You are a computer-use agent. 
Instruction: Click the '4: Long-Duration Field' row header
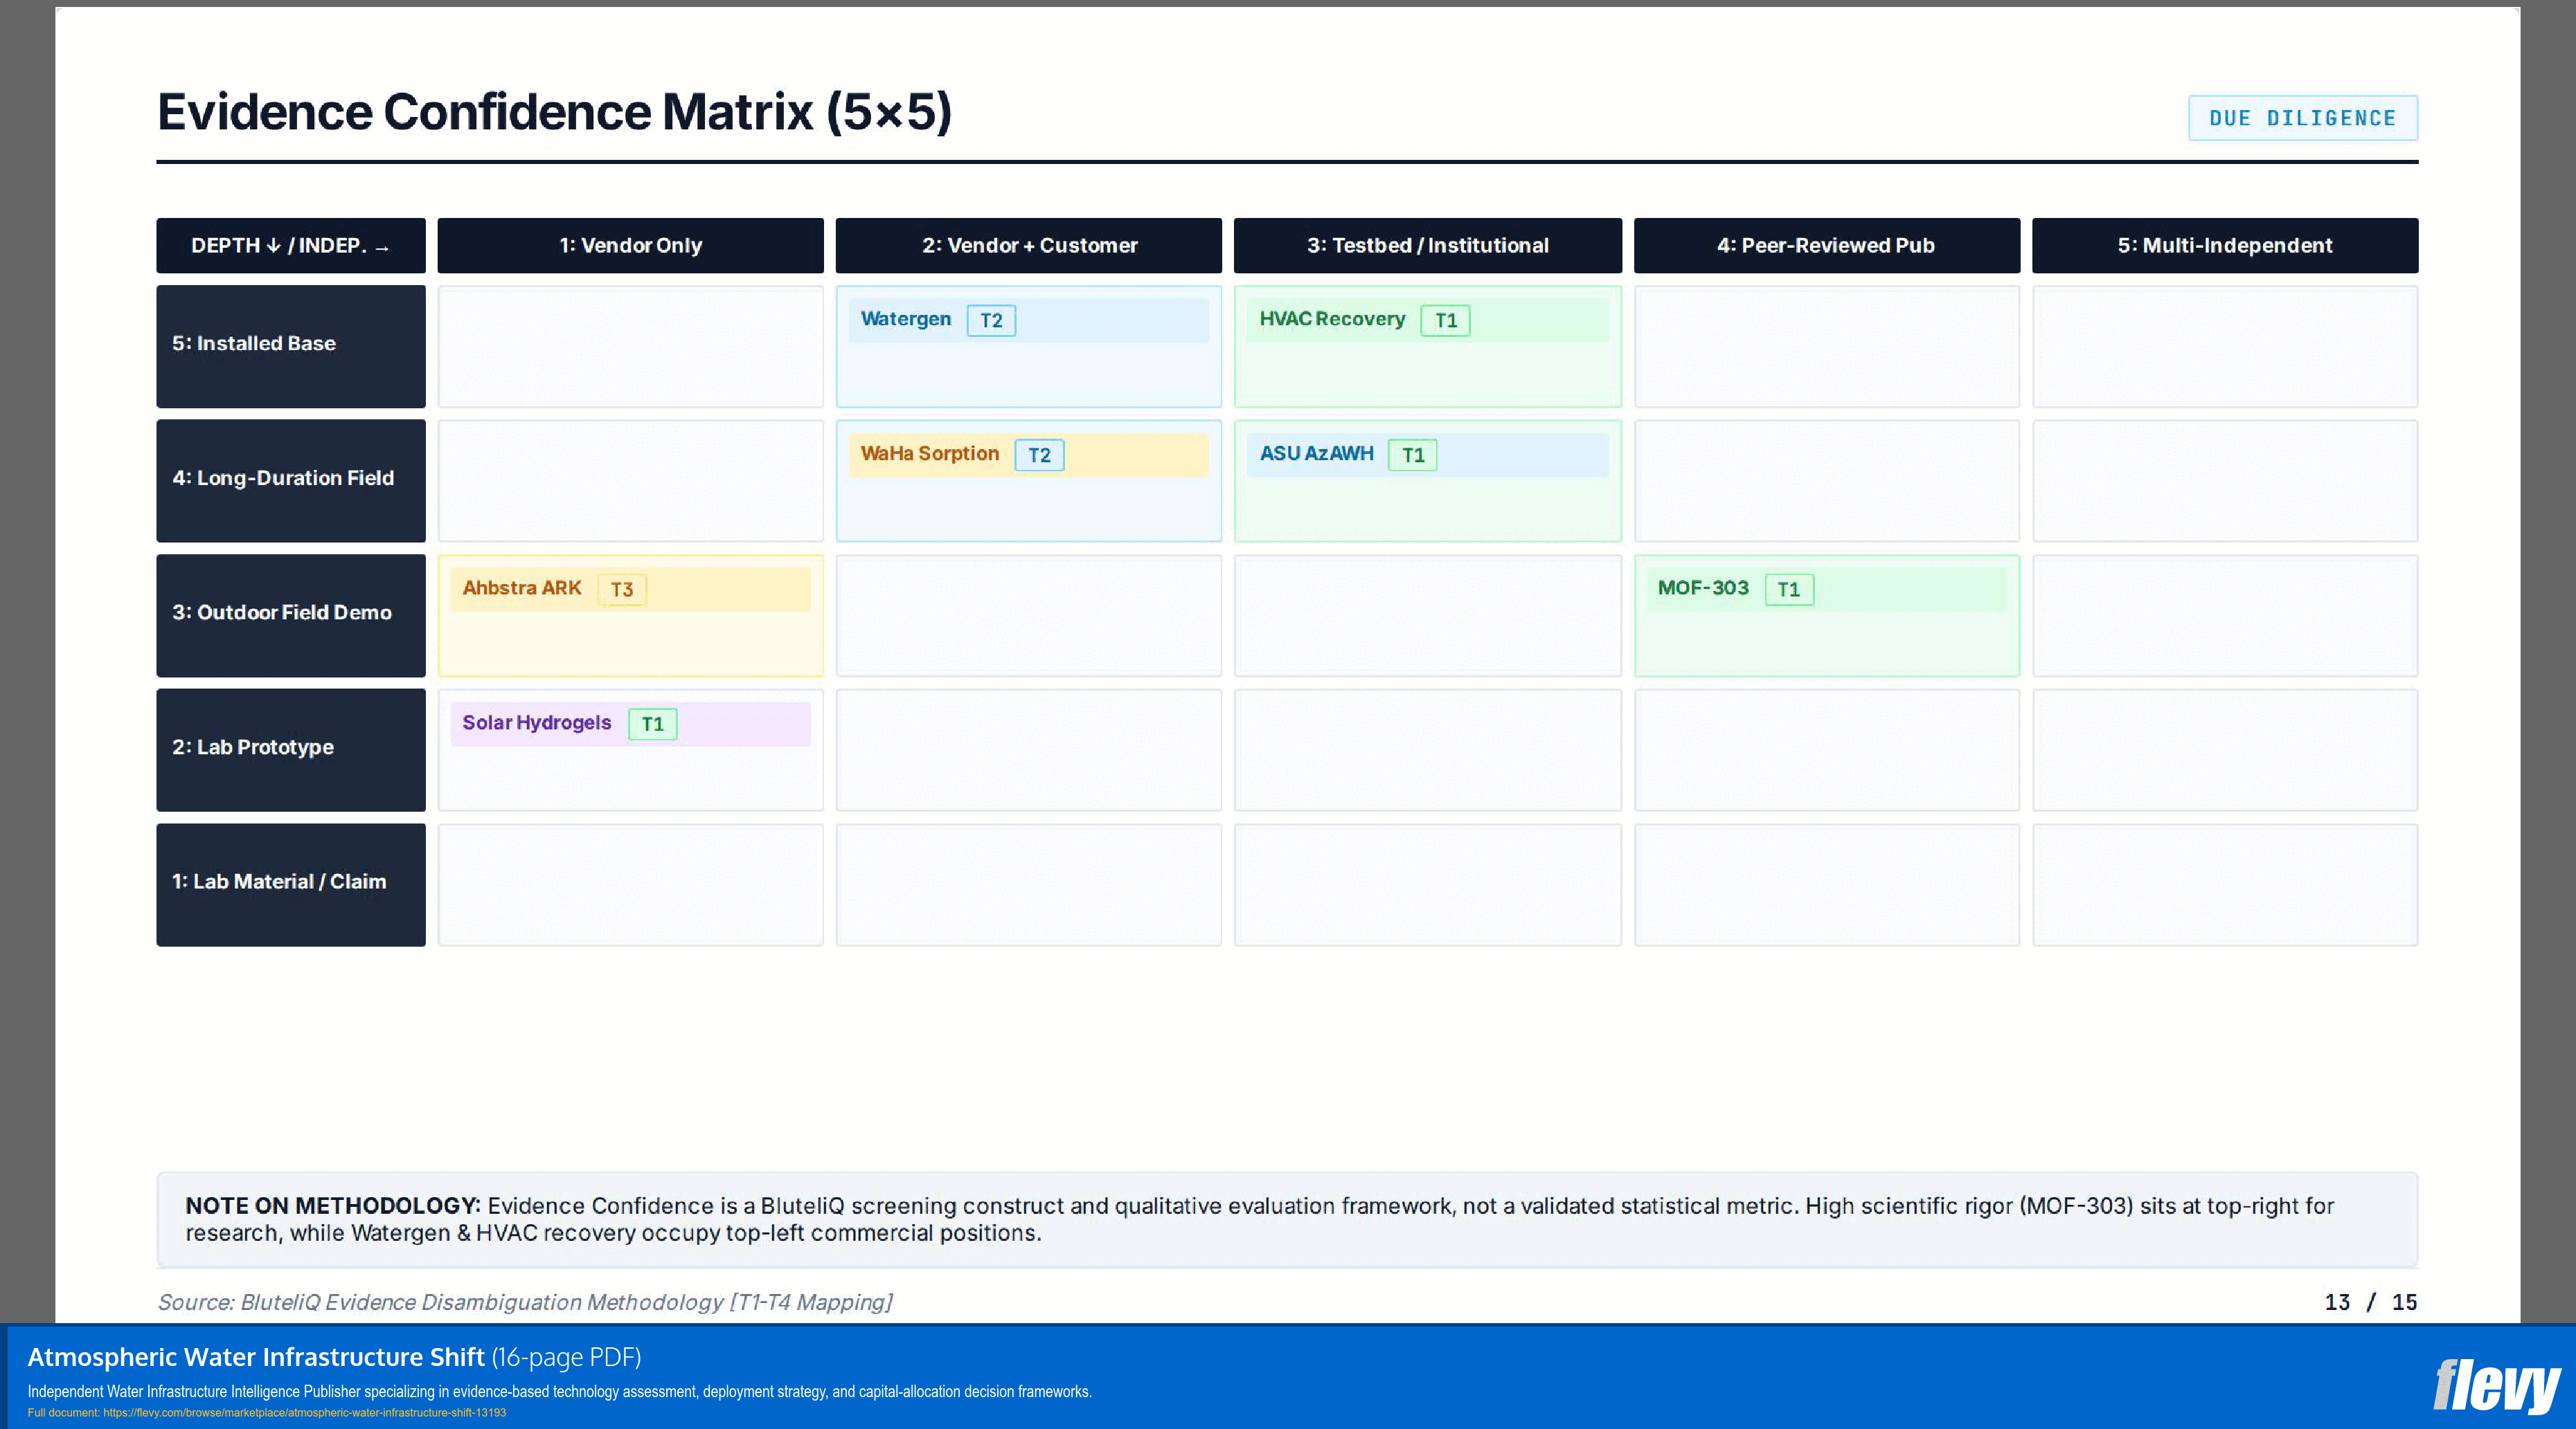(290, 482)
